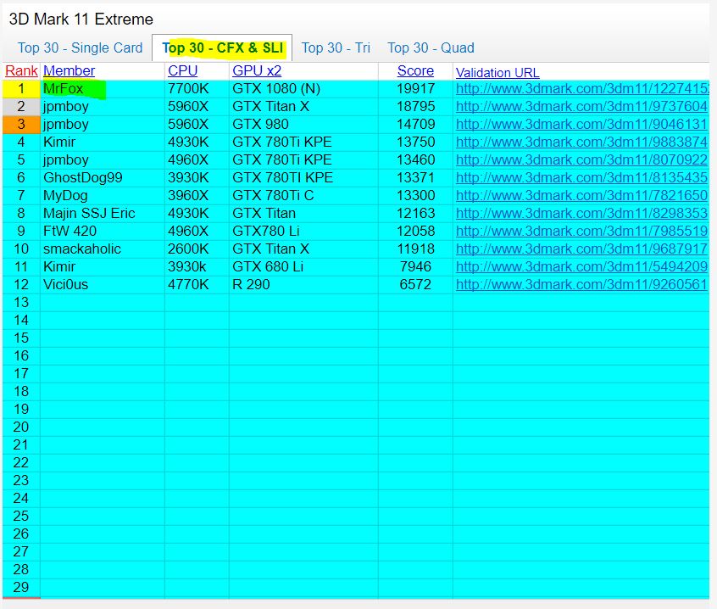Click the Validation URL column header
Screen dimensions: 717x609
click(497, 72)
